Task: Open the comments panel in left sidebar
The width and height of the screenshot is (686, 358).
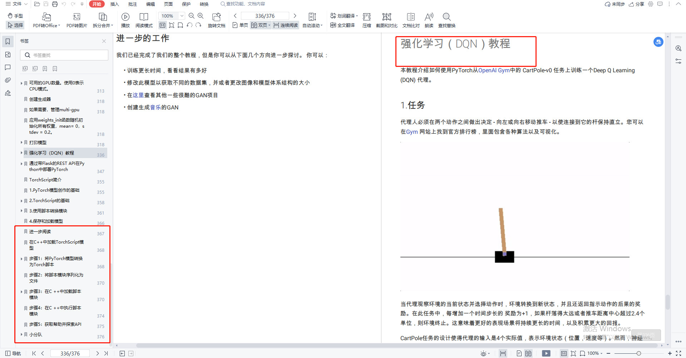Action: [8, 68]
